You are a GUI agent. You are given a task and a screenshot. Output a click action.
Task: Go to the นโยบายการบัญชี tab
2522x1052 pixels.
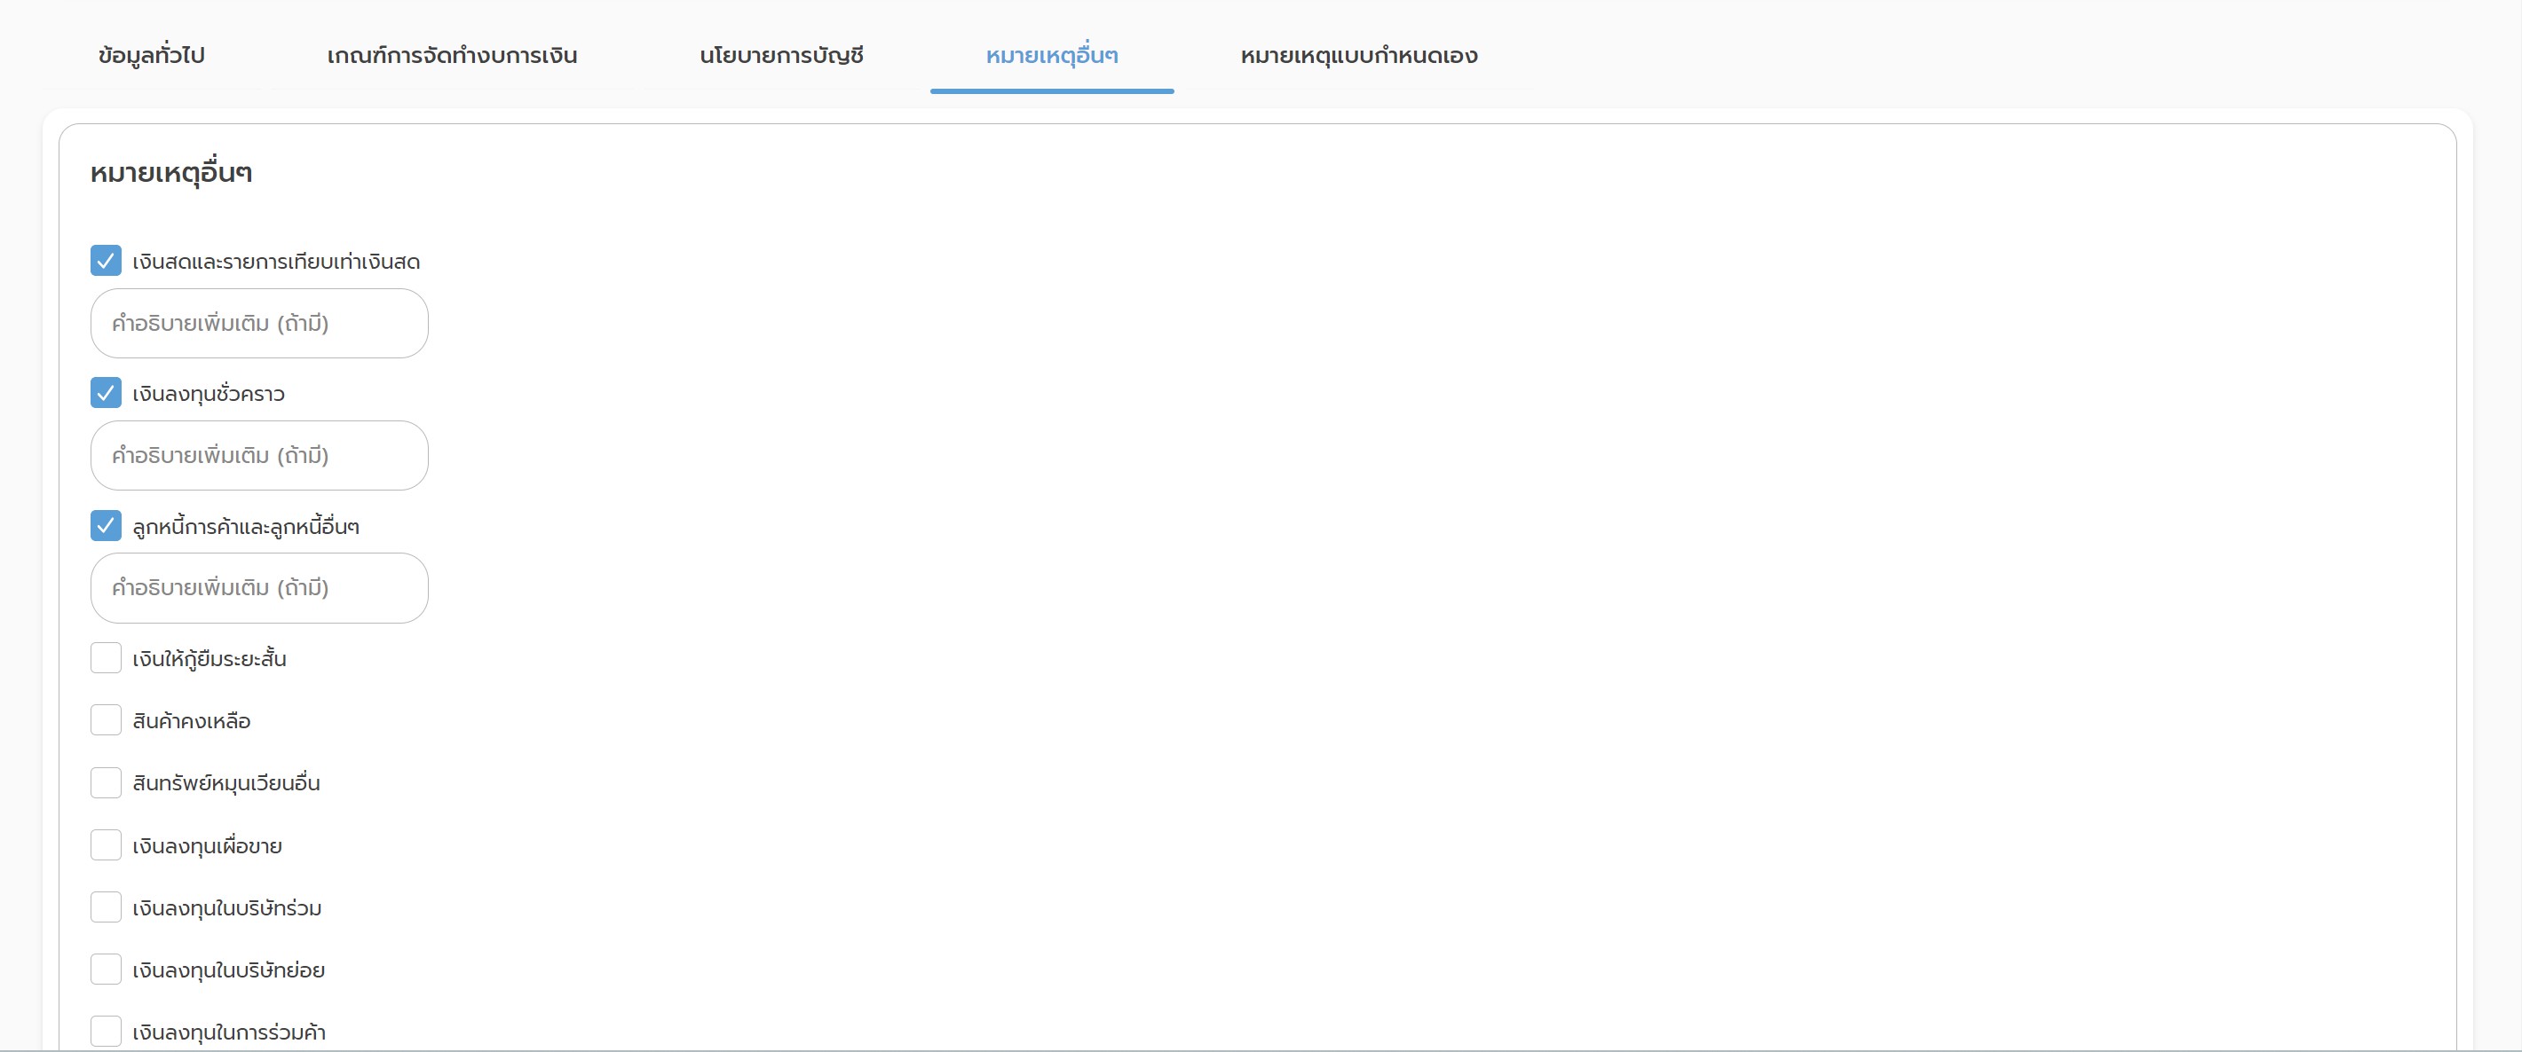(781, 56)
